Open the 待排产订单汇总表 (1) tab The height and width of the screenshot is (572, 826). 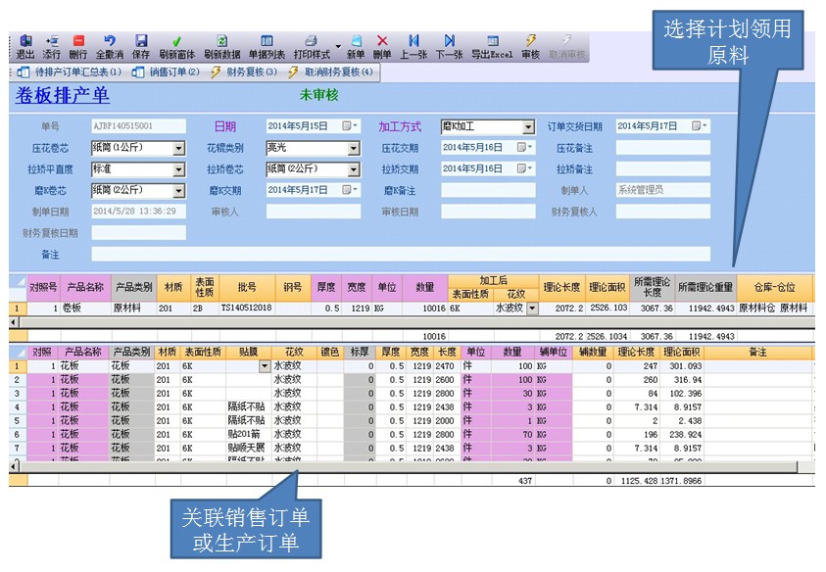pyautogui.click(x=71, y=71)
